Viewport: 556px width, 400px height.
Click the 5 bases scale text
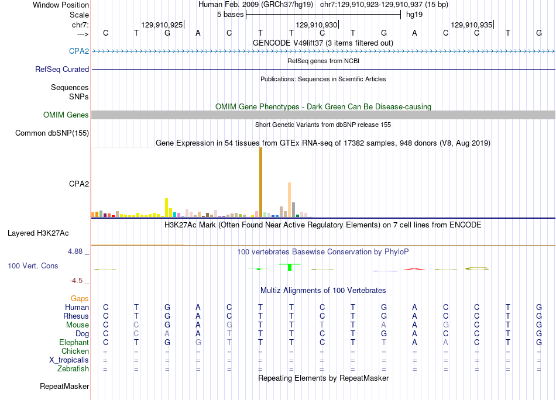(x=230, y=15)
